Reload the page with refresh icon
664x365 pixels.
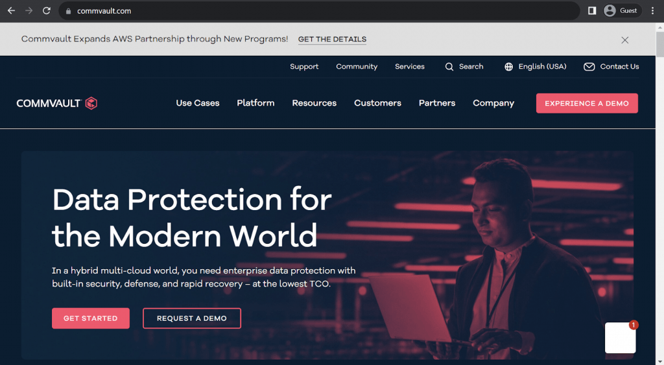point(47,10)
